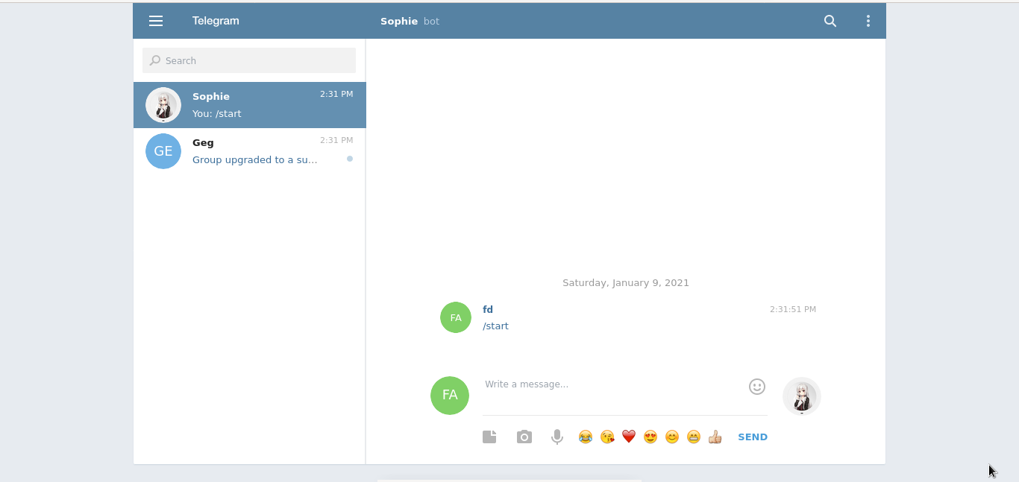Insert the thumbs up emoji
The image size is (1019, 482).
[x=715, y=437]
